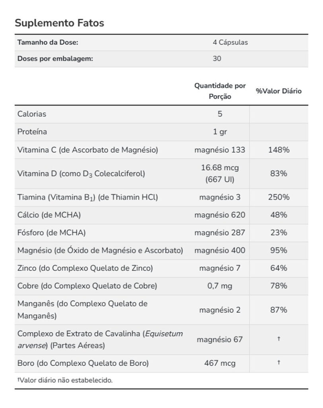The image size is (323, 408).
Task: Click the 16.68 mcg (667 UI) amount
Action: [220, 174]
